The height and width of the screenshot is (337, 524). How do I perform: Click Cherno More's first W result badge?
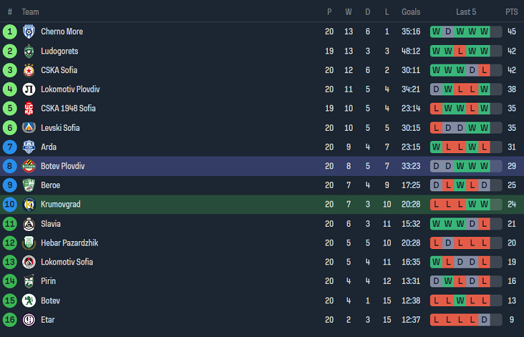click(x=437, y=32)
